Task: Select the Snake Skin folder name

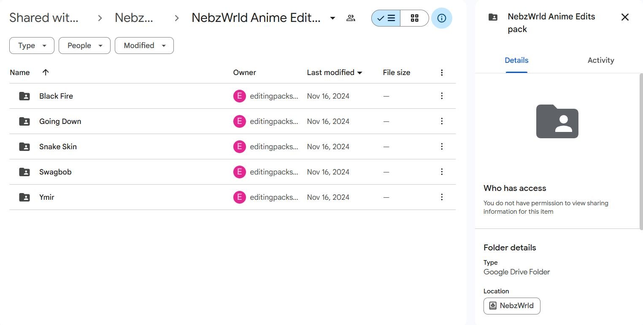Action: (58, 147)
